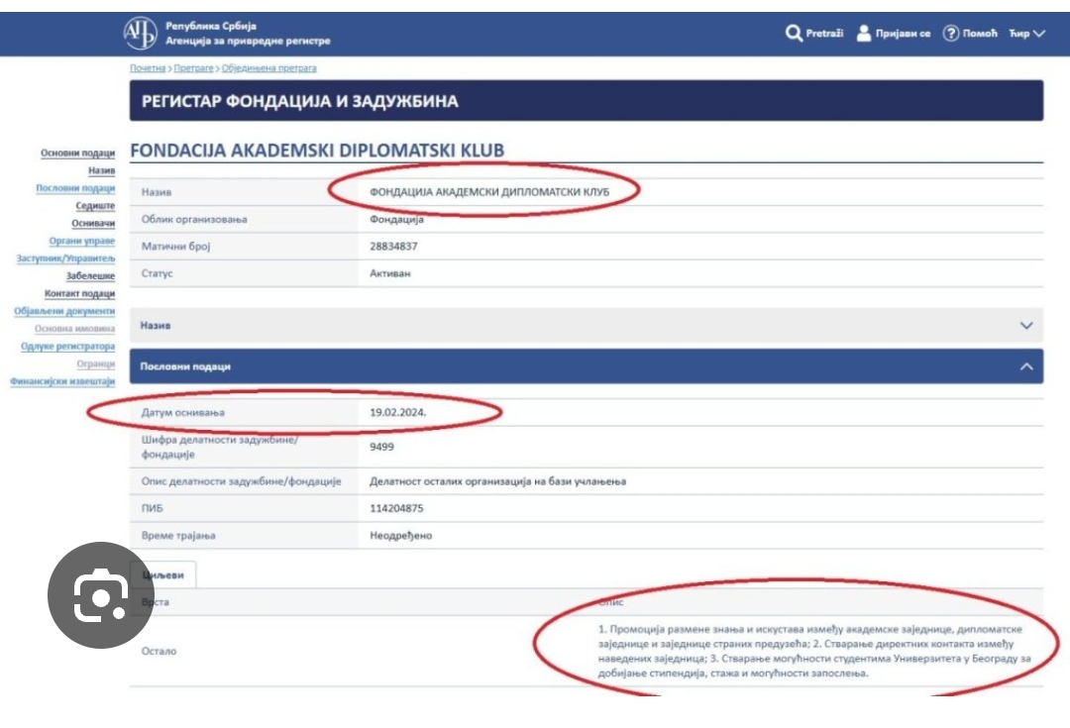The width and height of the screenshot is (1070, 728).
Task: Open Основна имовина sidebar link
Action: click(x=75, y=329)
